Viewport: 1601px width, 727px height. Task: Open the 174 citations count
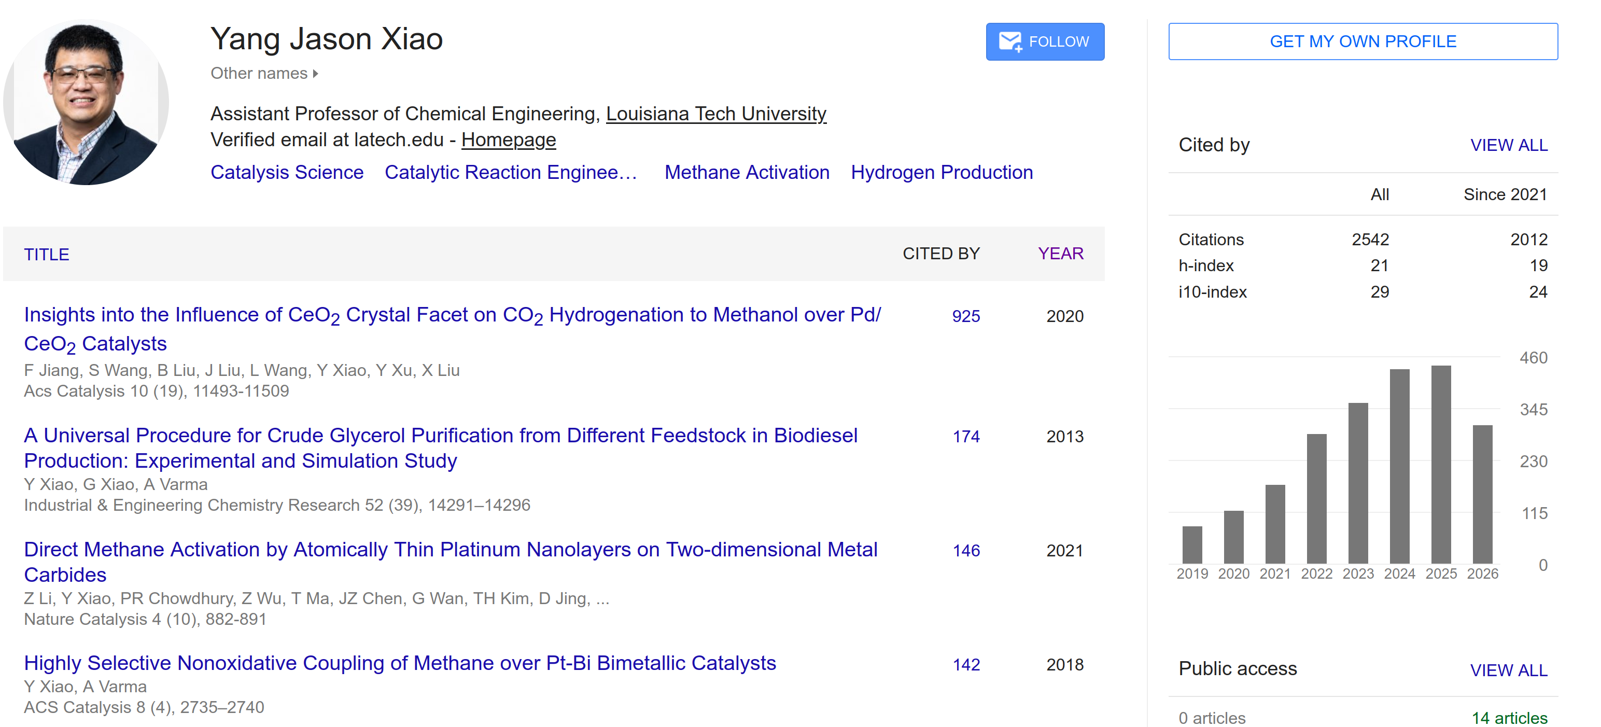click(x=966, y=437)
